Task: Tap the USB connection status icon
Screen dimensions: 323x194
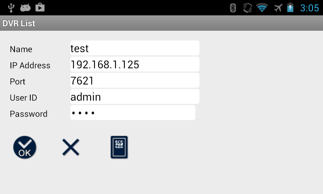Action: [11, 8]
